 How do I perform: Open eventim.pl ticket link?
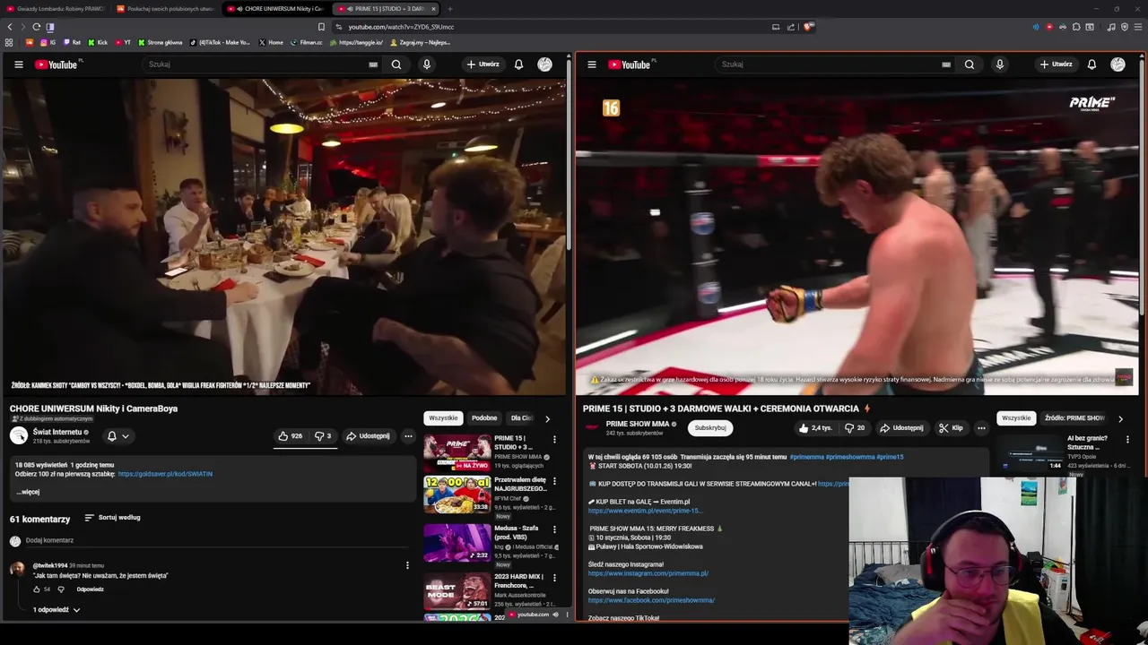click(x=645, y=511)
